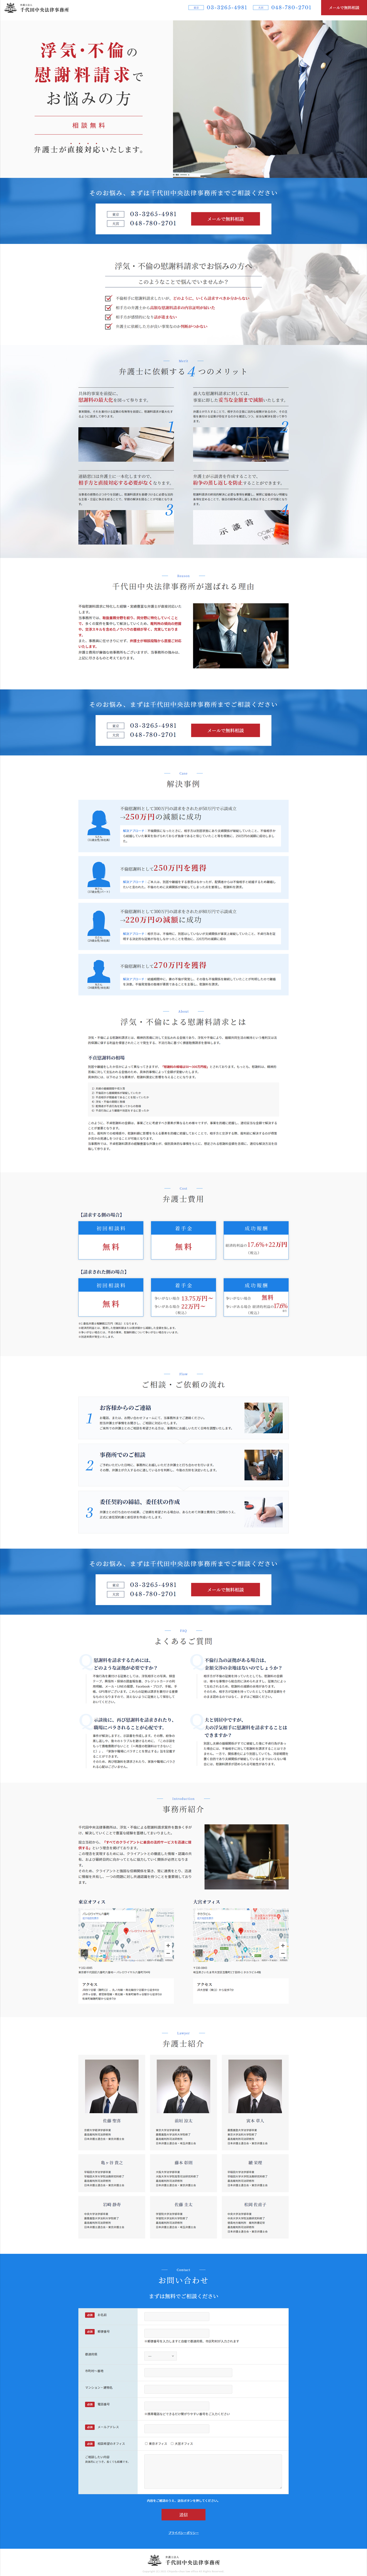The image size is (367, 2576).
Task: Click merit 4 photo of 示談書 document
Action: click(240, 527)
